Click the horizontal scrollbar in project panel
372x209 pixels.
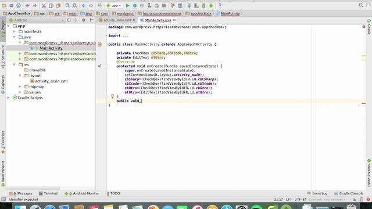33,188
